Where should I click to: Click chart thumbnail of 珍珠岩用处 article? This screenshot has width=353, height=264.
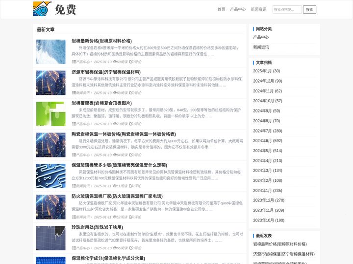(x=50, y=238)
